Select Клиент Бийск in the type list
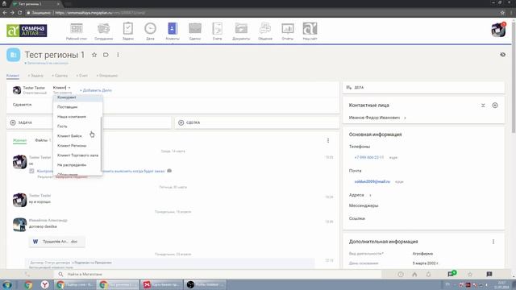Screen dimensions: 516x290 (x=77, y=136)
